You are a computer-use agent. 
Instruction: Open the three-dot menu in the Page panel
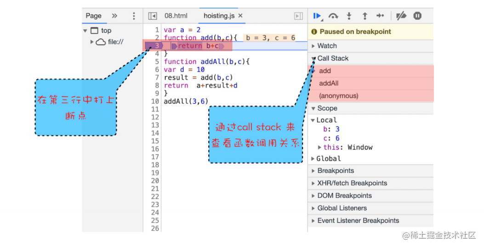[x=134, y=16]
